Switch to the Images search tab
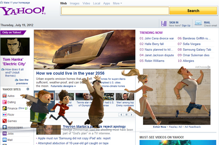219x145 pixels. click(74, 3)
